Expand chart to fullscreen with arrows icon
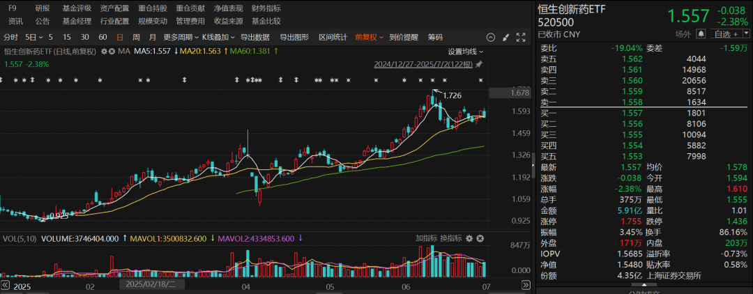The height and width of the screenshot is (294, 753). point(521,38)
